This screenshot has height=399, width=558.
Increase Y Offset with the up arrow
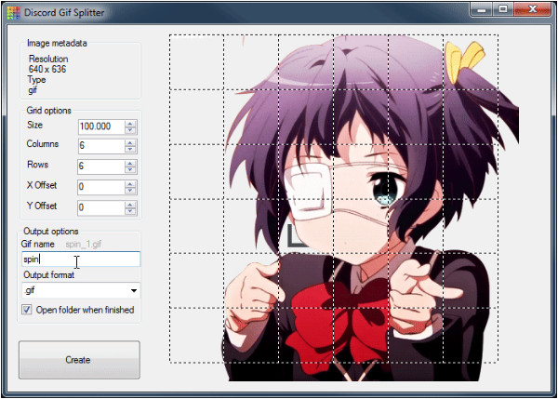tap(130, 205)
